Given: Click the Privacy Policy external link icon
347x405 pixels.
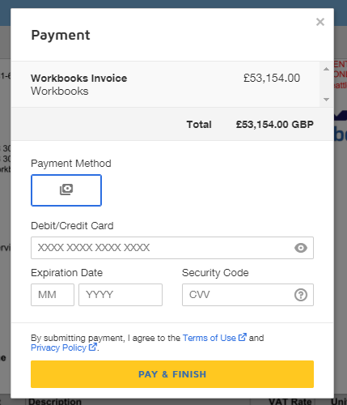Looking at the screenshot, I should [x=92, y=347].
